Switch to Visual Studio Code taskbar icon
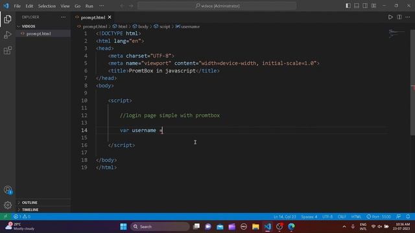 (x=268, y=227)
